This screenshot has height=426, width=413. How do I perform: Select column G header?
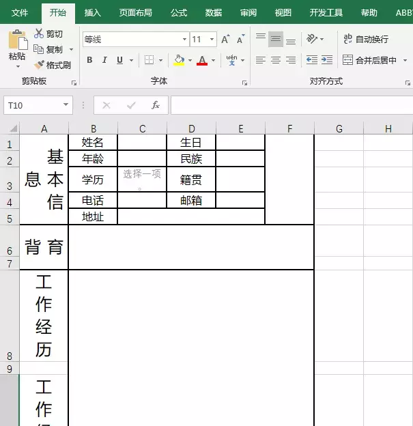tap(339, 128)
